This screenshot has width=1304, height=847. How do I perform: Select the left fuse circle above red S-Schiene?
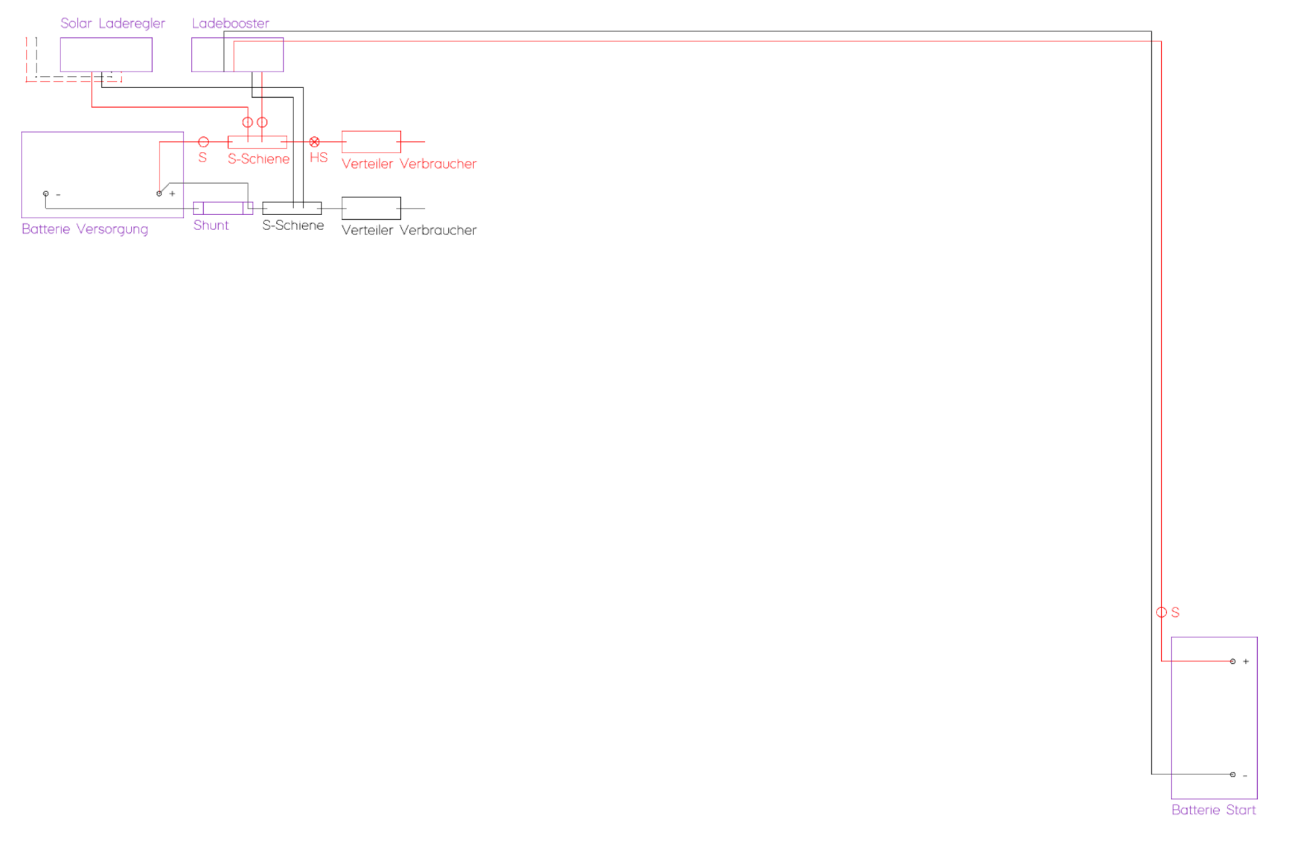click(248, 122)
